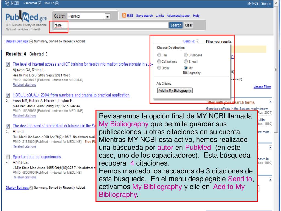Click Related citations under PMID 18796078
Screen dimensions: 281x211
[24, 85]
